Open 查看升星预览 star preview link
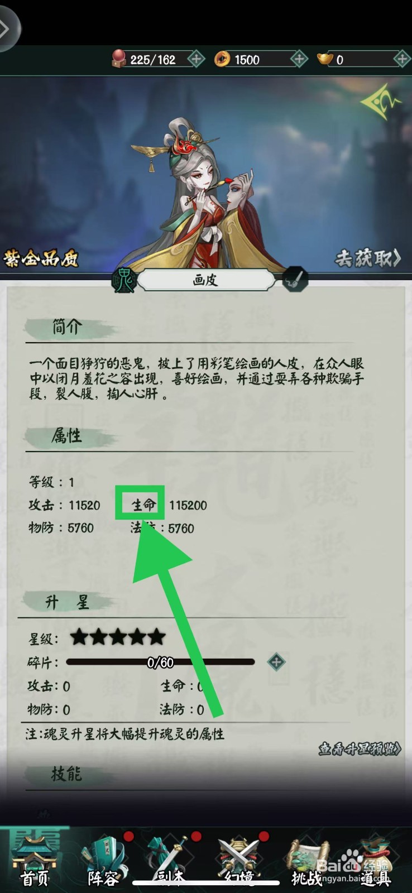 pos(360,749)
